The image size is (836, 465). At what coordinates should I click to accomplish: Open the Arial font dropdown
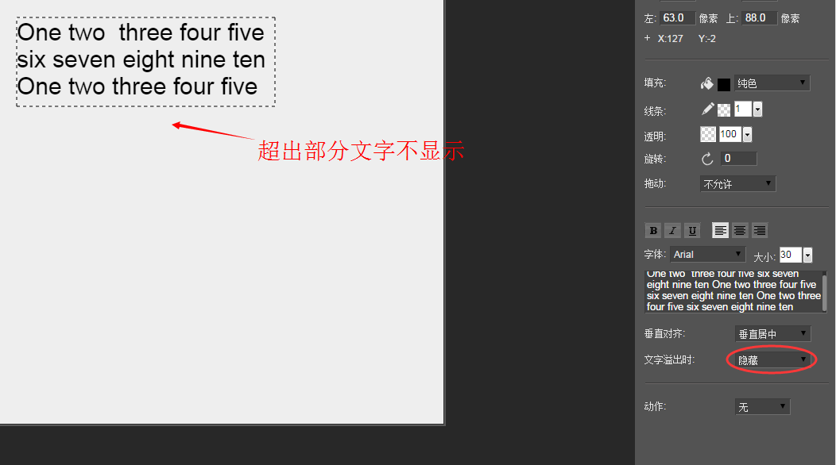707,254
